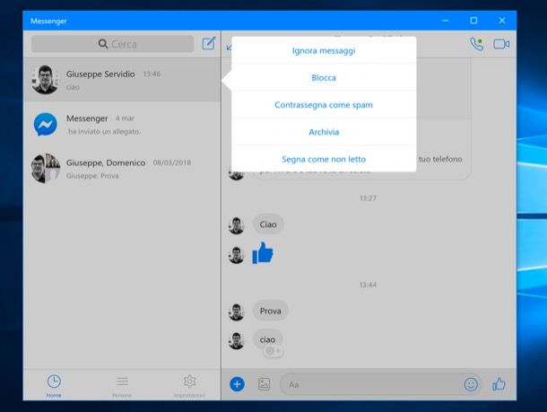Choose Archivia in the menu
Image resolution: width=547 pixels, height=412 pixels.
pos(324,132)
